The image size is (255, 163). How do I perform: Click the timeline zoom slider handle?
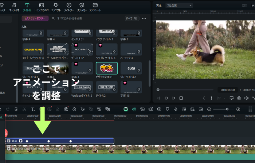pyautogui.click(x=227, y=109)
